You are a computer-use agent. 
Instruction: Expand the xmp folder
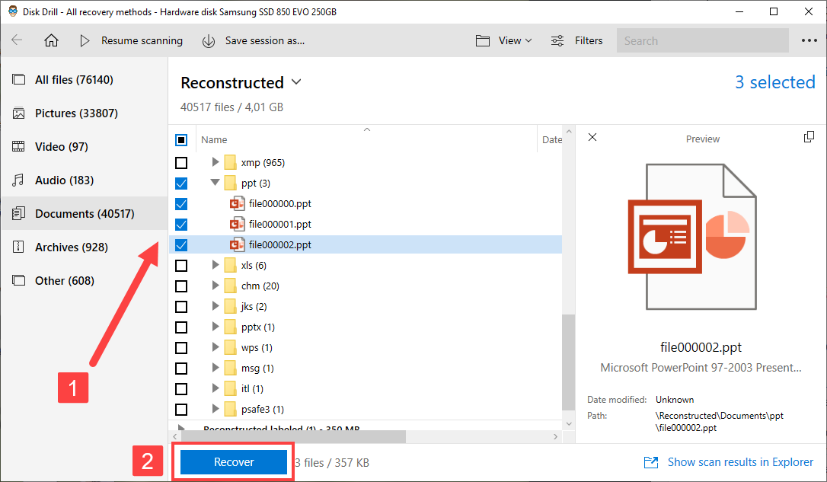click(x=216, y=162)
